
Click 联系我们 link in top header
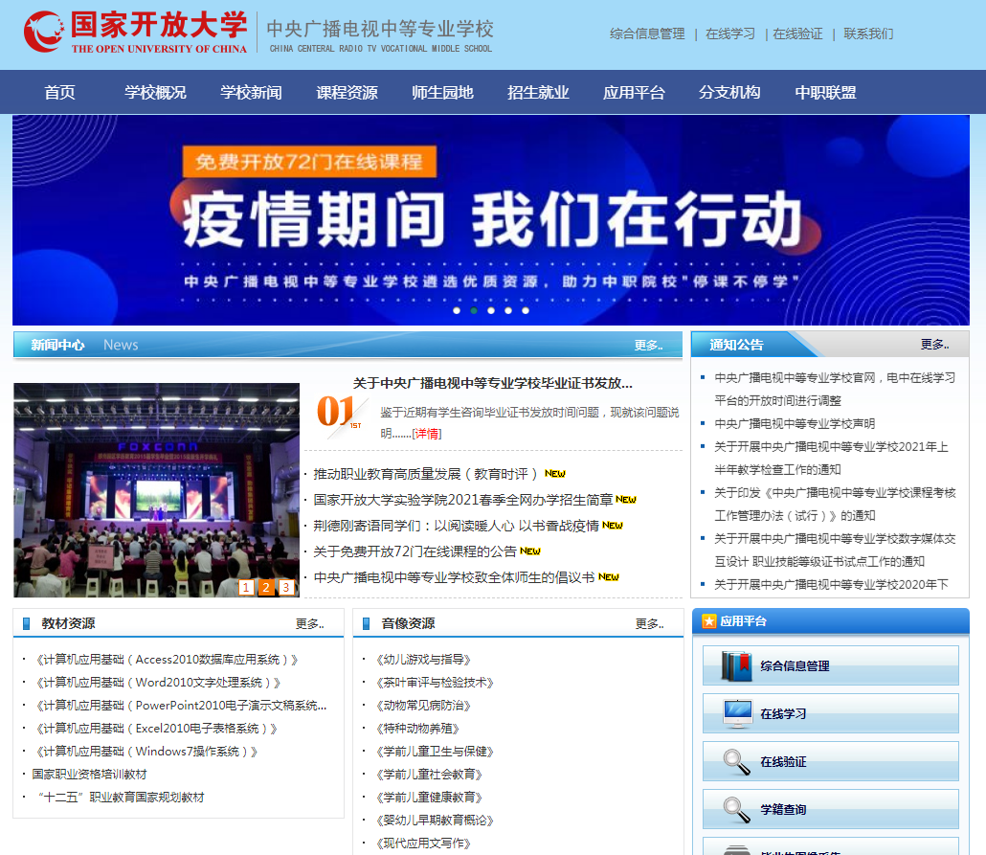coord(868,34)
